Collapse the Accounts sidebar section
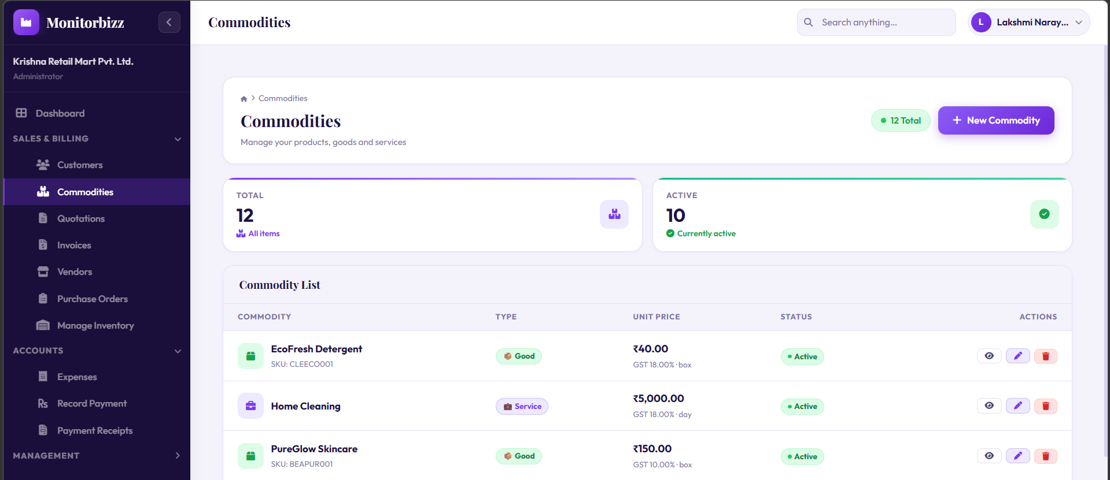Viewport: 1110px width, 480px height. click(x=178, y=351)
